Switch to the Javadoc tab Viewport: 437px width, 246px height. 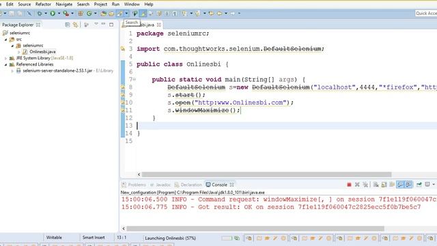160,184
